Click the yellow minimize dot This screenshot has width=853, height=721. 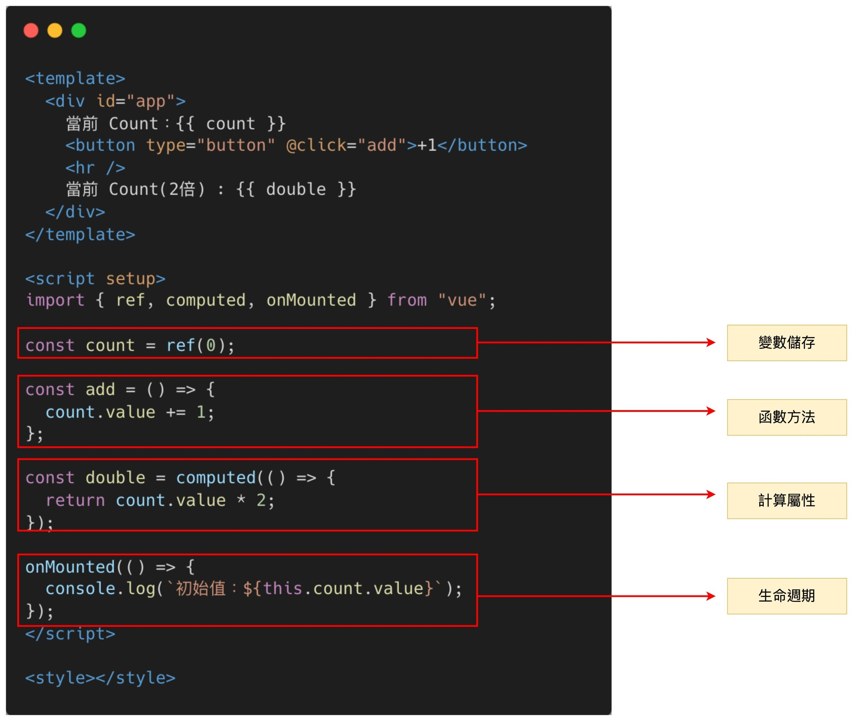pos(55,31)
